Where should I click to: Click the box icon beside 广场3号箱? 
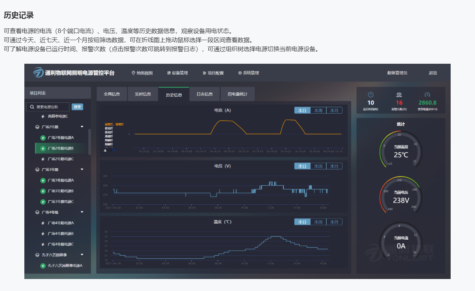37,169
